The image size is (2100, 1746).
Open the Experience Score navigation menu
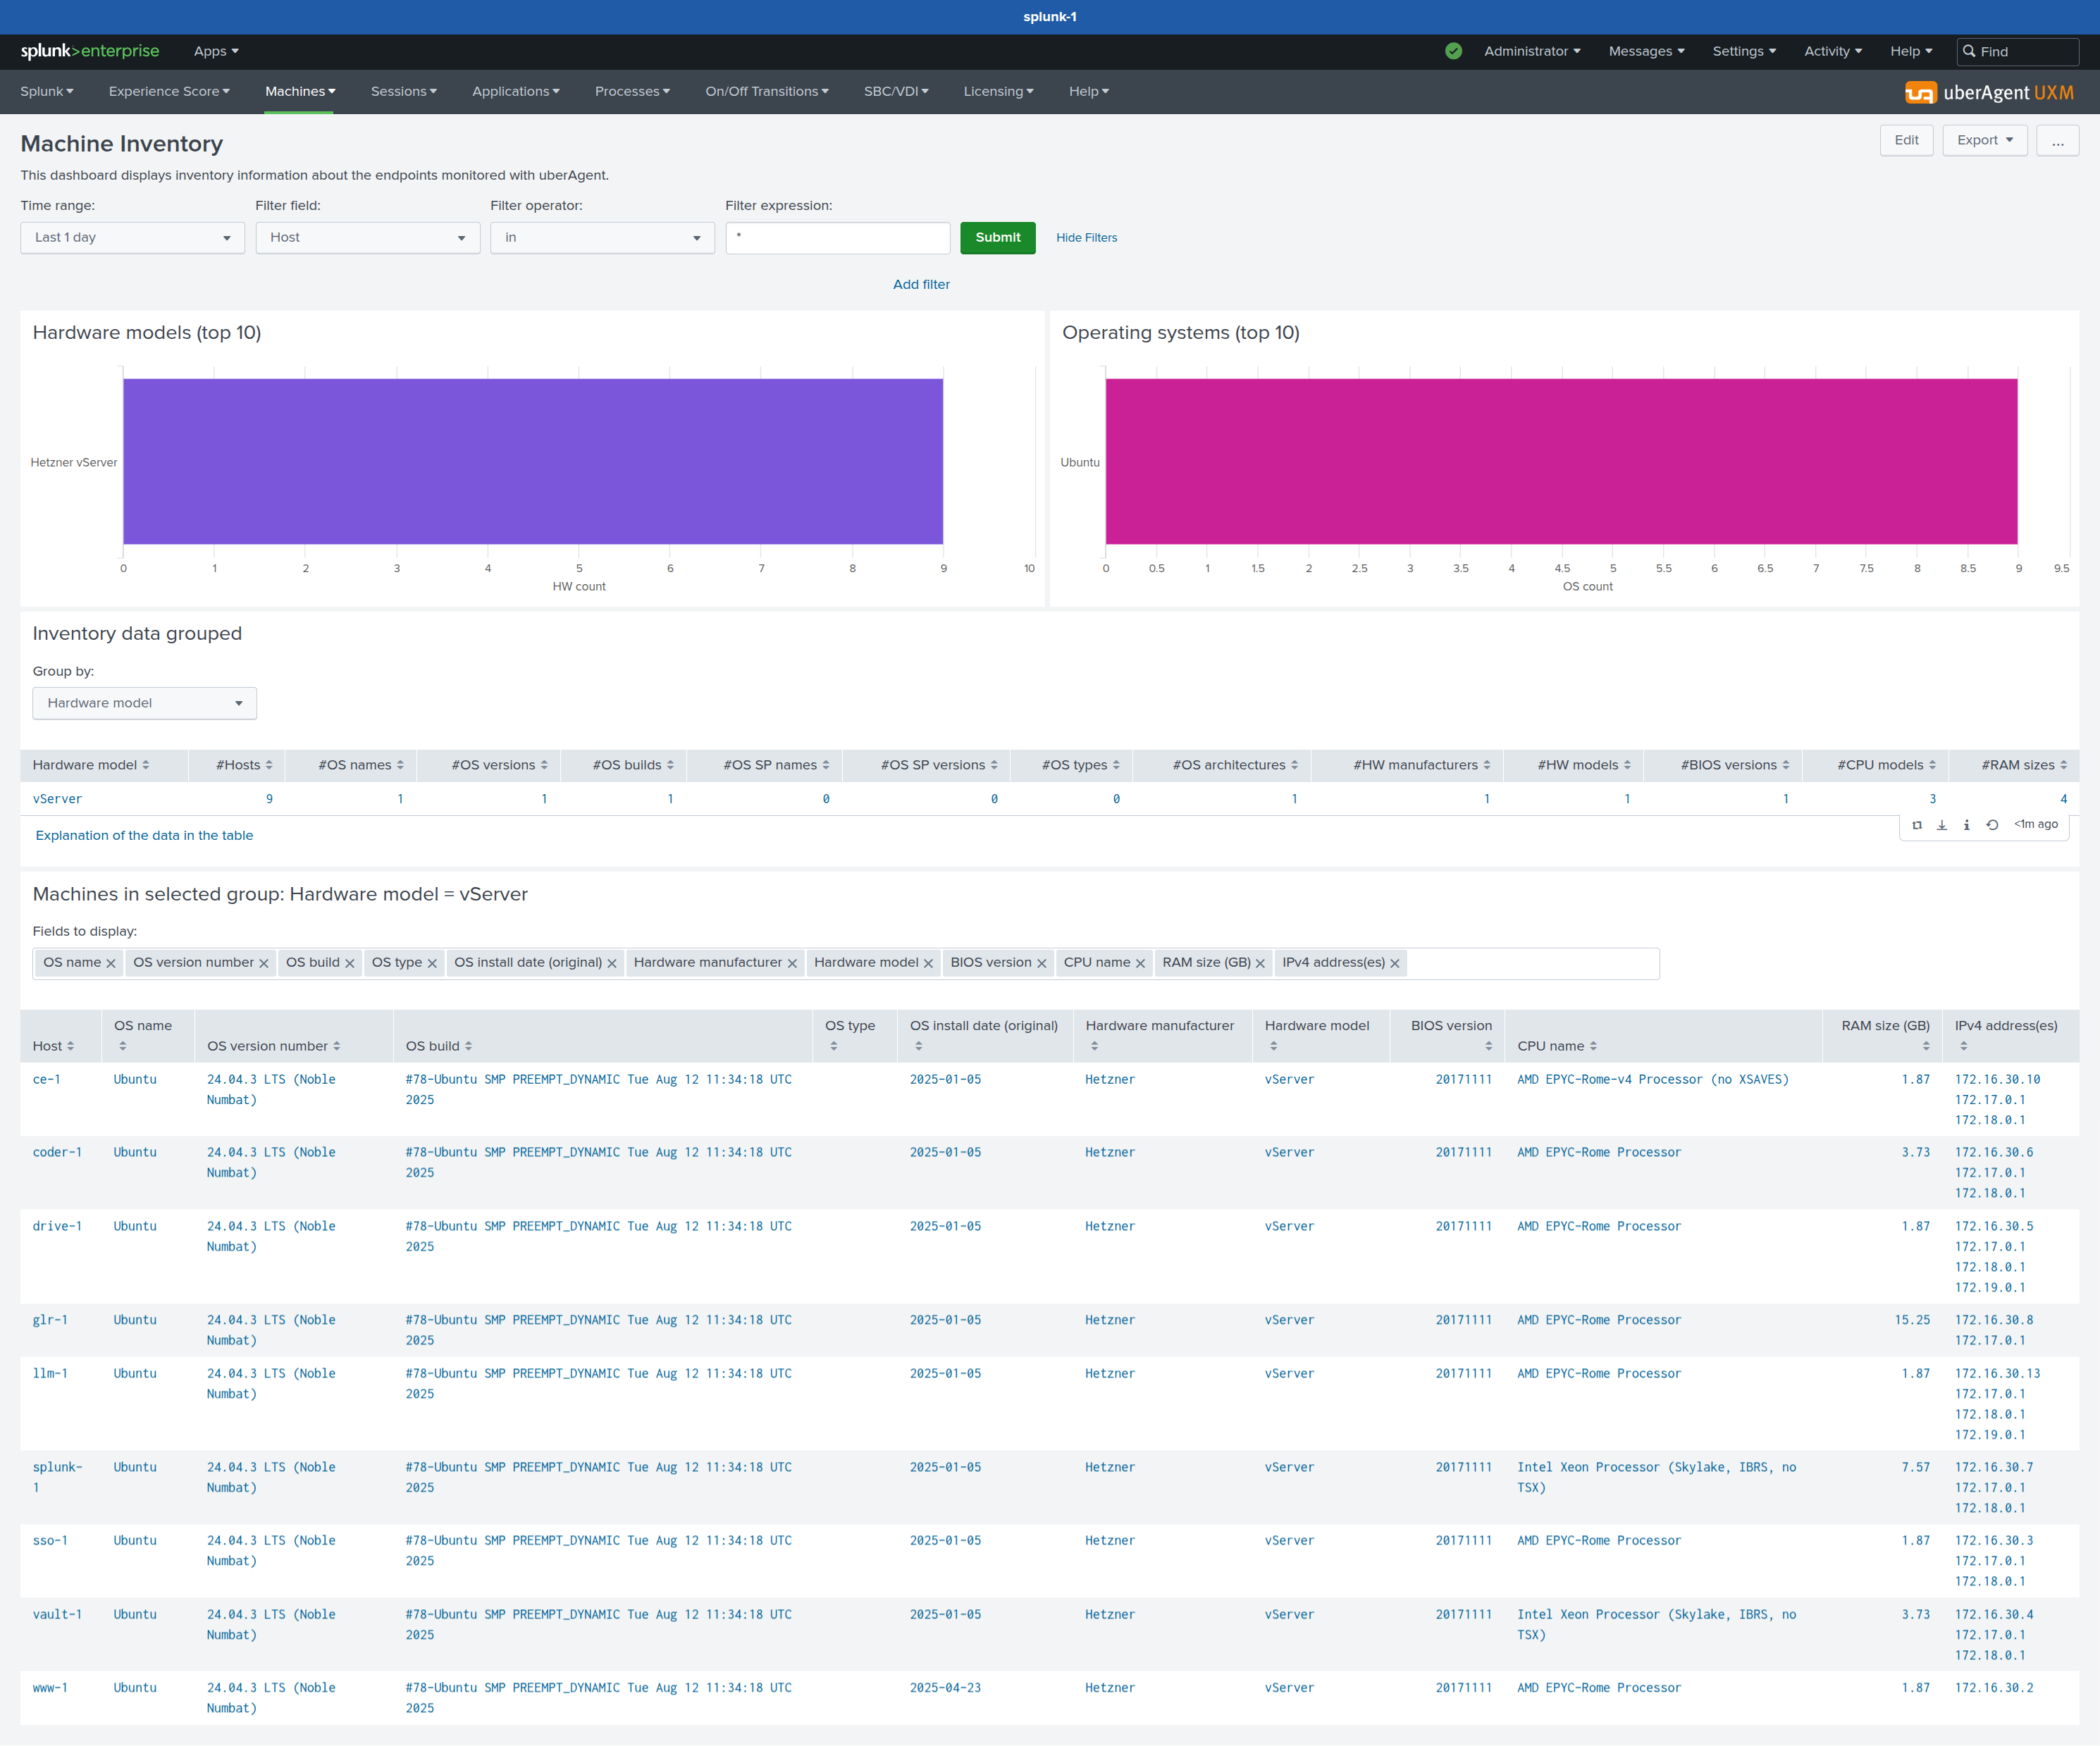coord(169,91)
